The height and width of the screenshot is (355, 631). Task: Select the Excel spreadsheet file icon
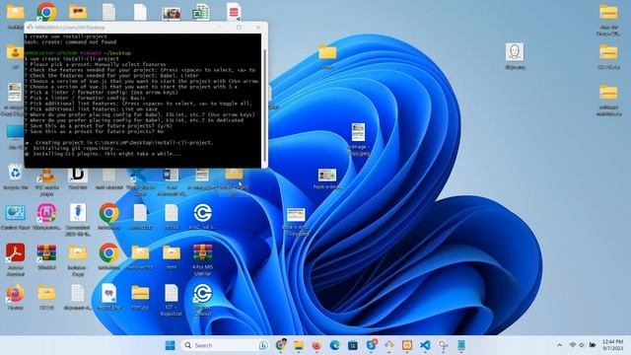pos(200,12)
